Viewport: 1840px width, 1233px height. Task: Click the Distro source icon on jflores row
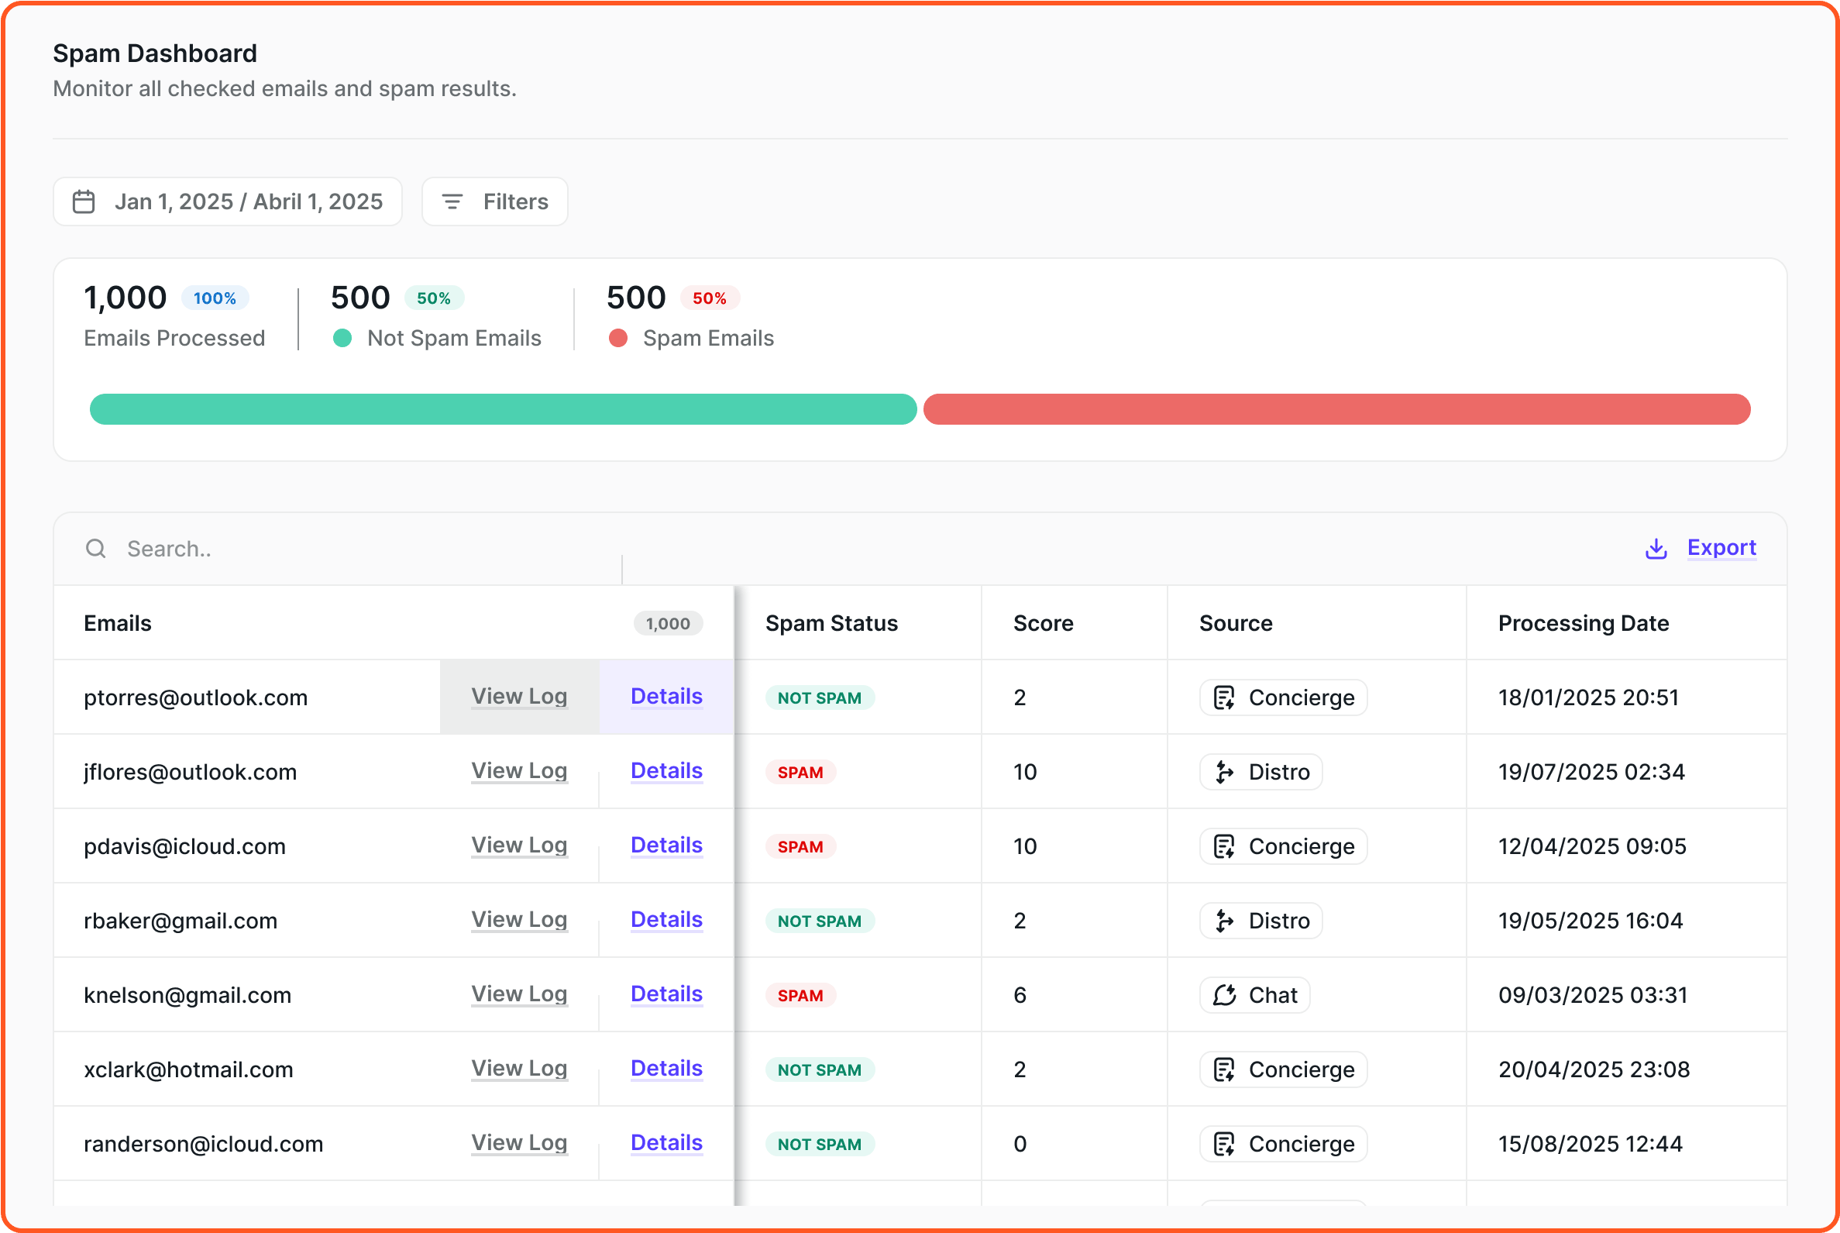[1224, 771]
